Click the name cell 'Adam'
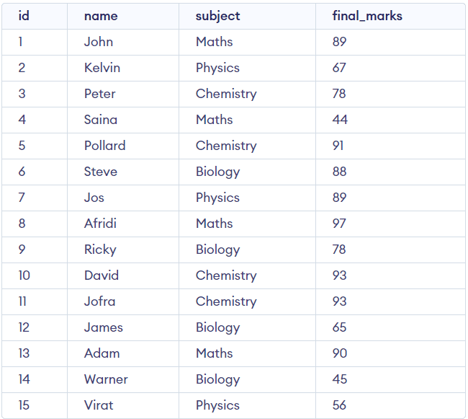The width and height of the screenshot is (468, 419). [102, 353]
